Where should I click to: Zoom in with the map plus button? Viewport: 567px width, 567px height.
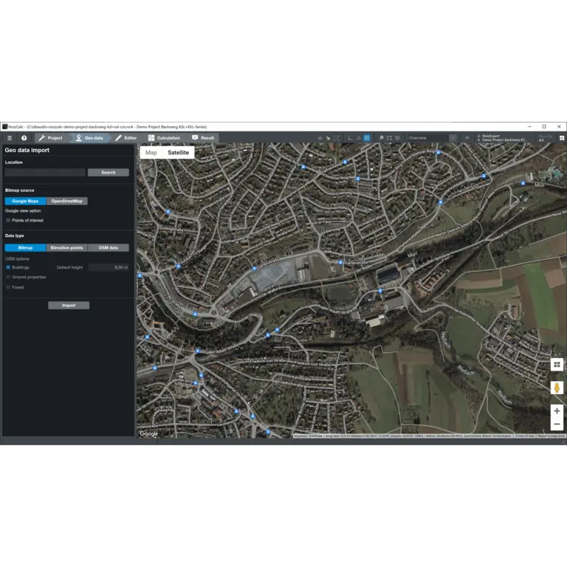click(x=557, y=410)
